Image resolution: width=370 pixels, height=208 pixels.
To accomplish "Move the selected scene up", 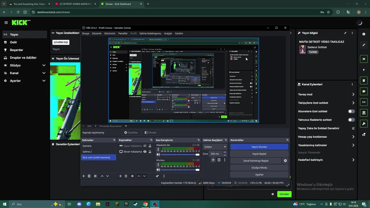I will pos(102,176).
